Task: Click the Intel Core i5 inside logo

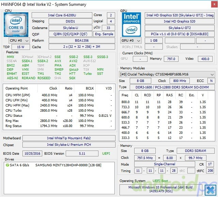Action: click(16, 25)
